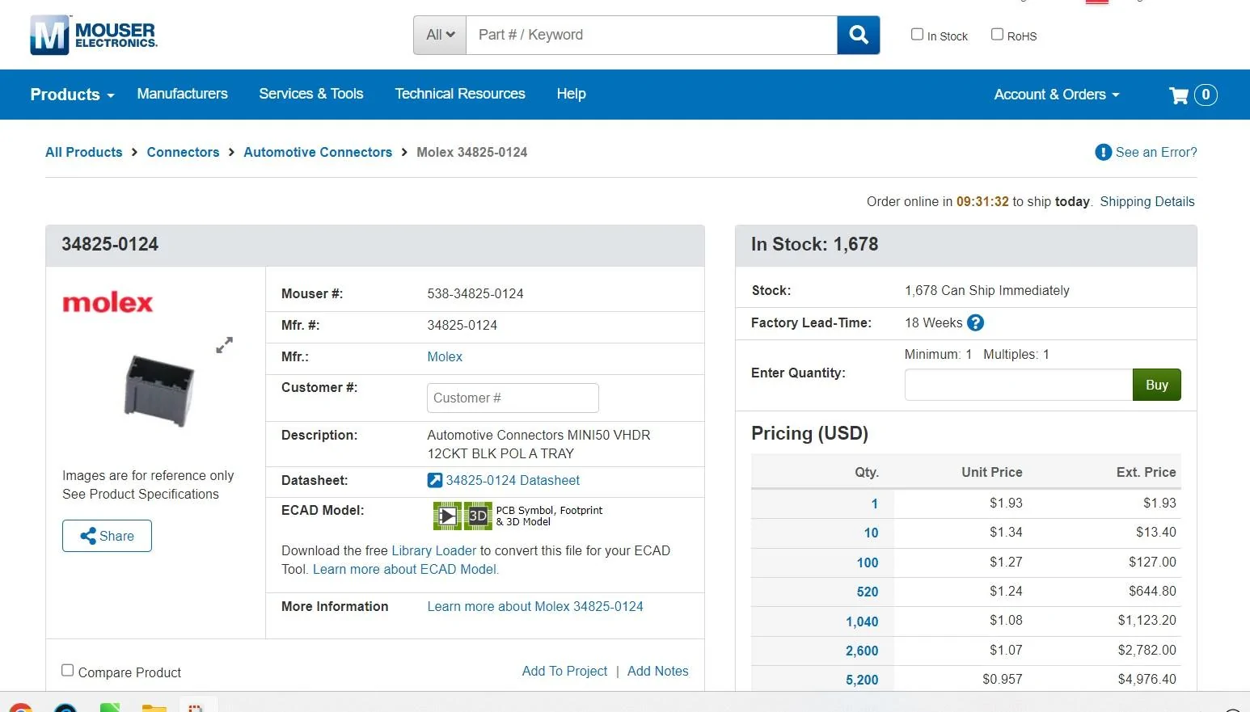The height and width of the screenshot is (712, 1250).
Task: Click into the Customer # input field
Action: [x=513, y=398]
